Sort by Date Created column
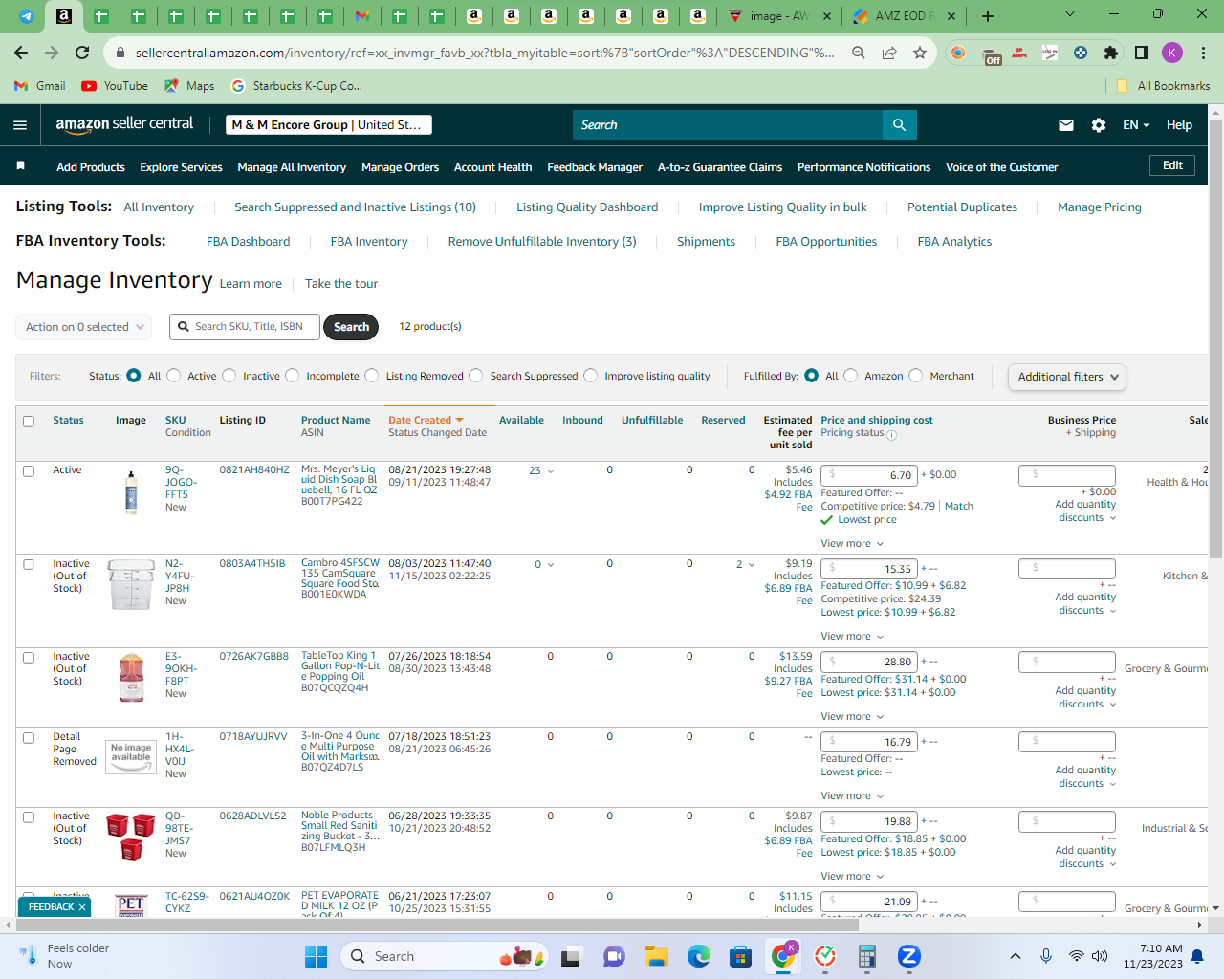The image size is (1224, 979). coord(426,421)
